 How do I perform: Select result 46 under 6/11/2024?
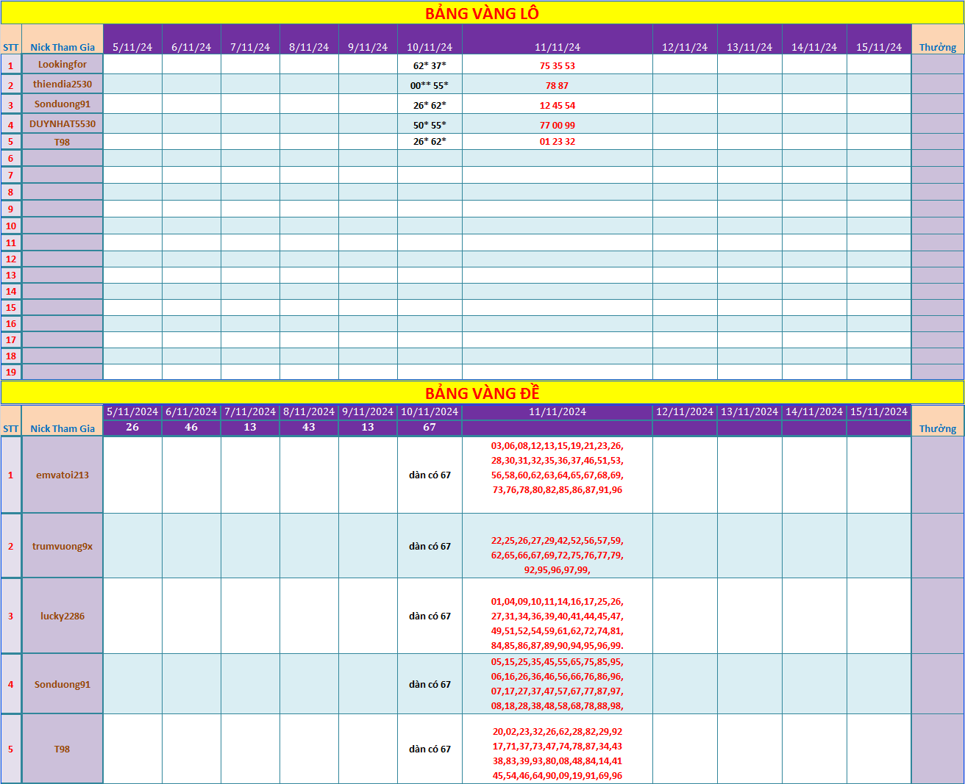pos(191,427)
